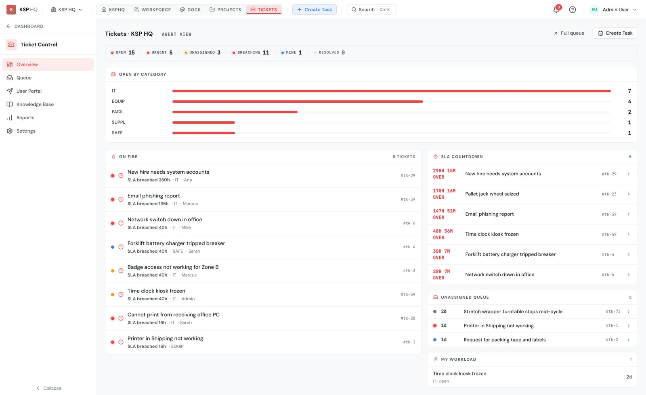Open Cannot print from receiving office PC
This screenshot has width=646, height=395.
pos(263,318)
